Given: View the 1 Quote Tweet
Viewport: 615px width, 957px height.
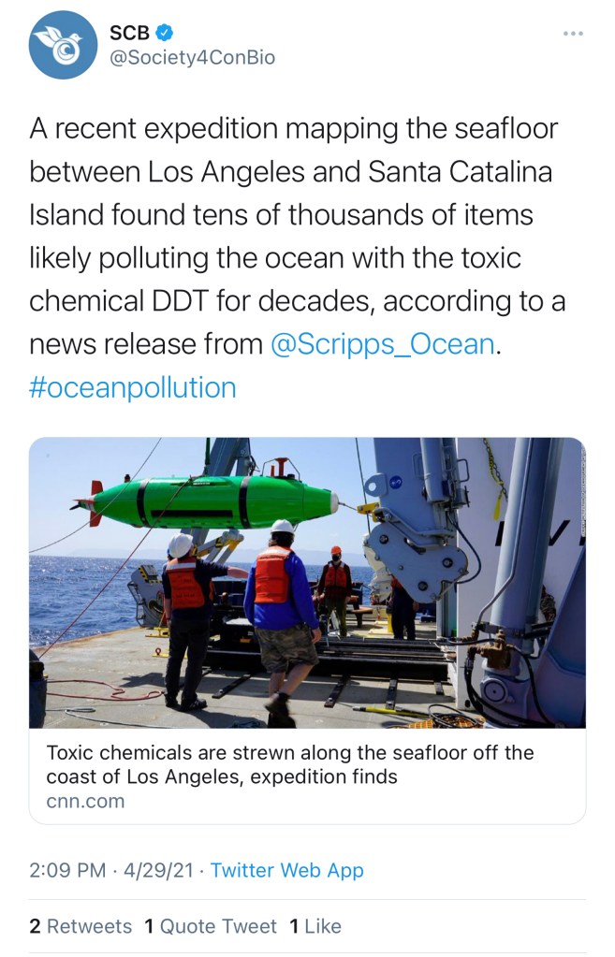Looking at the screenshot, I should click(211, 926).
